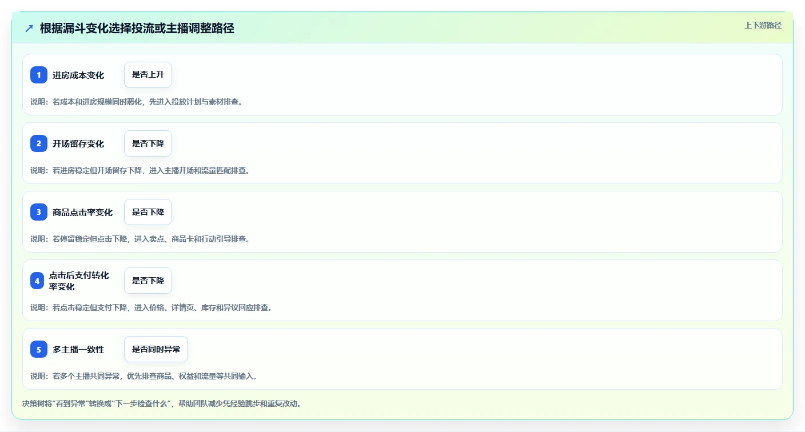This screenshot has height=432, width=805.
Task: Click the 是否同时异常 button
Action: coord(156,349)
